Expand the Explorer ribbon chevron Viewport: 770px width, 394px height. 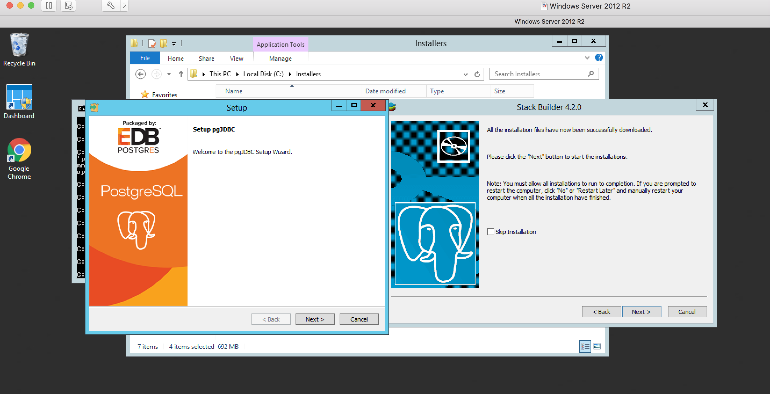coord(587,58)
